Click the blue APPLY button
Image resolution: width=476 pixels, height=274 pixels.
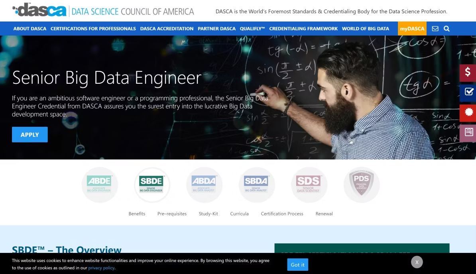point(30,134)
